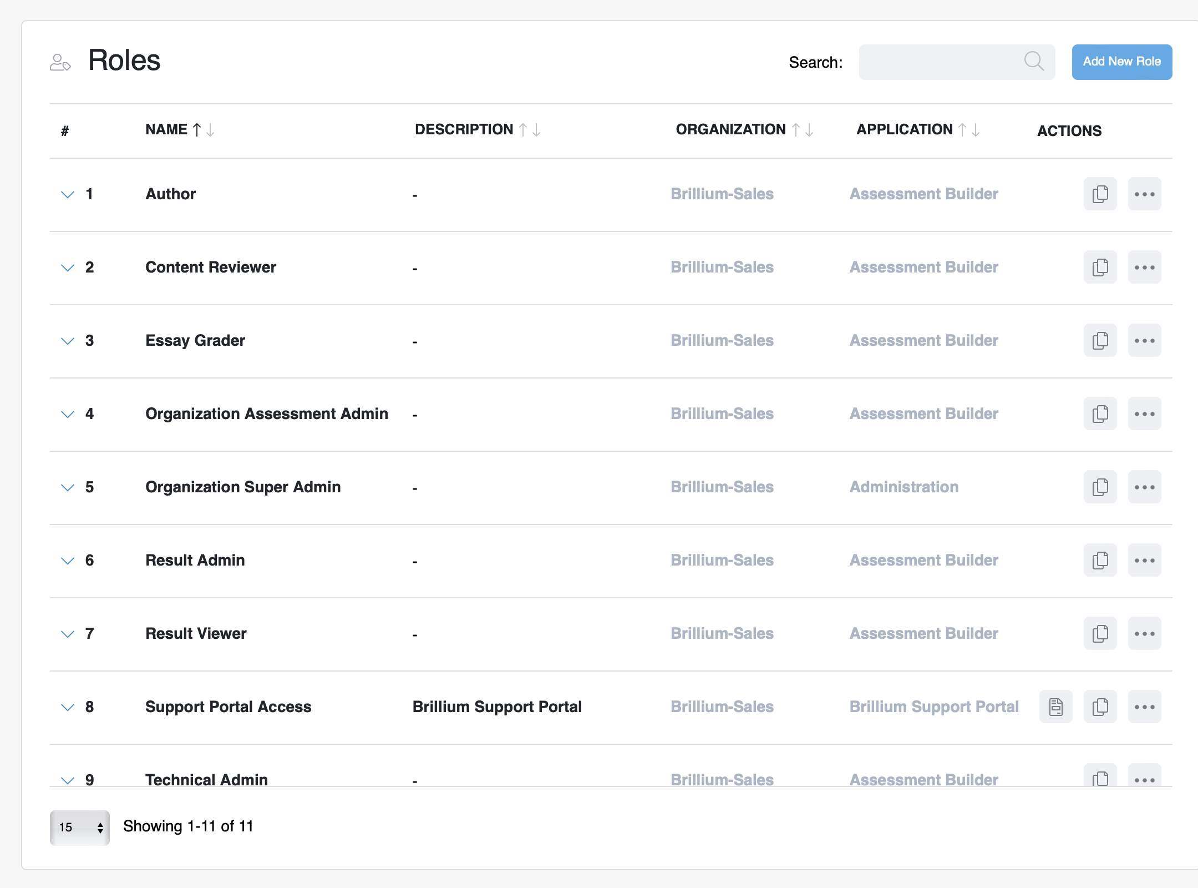
Task: Open more actions for Content Reviewer
Action: [1144, 268]
